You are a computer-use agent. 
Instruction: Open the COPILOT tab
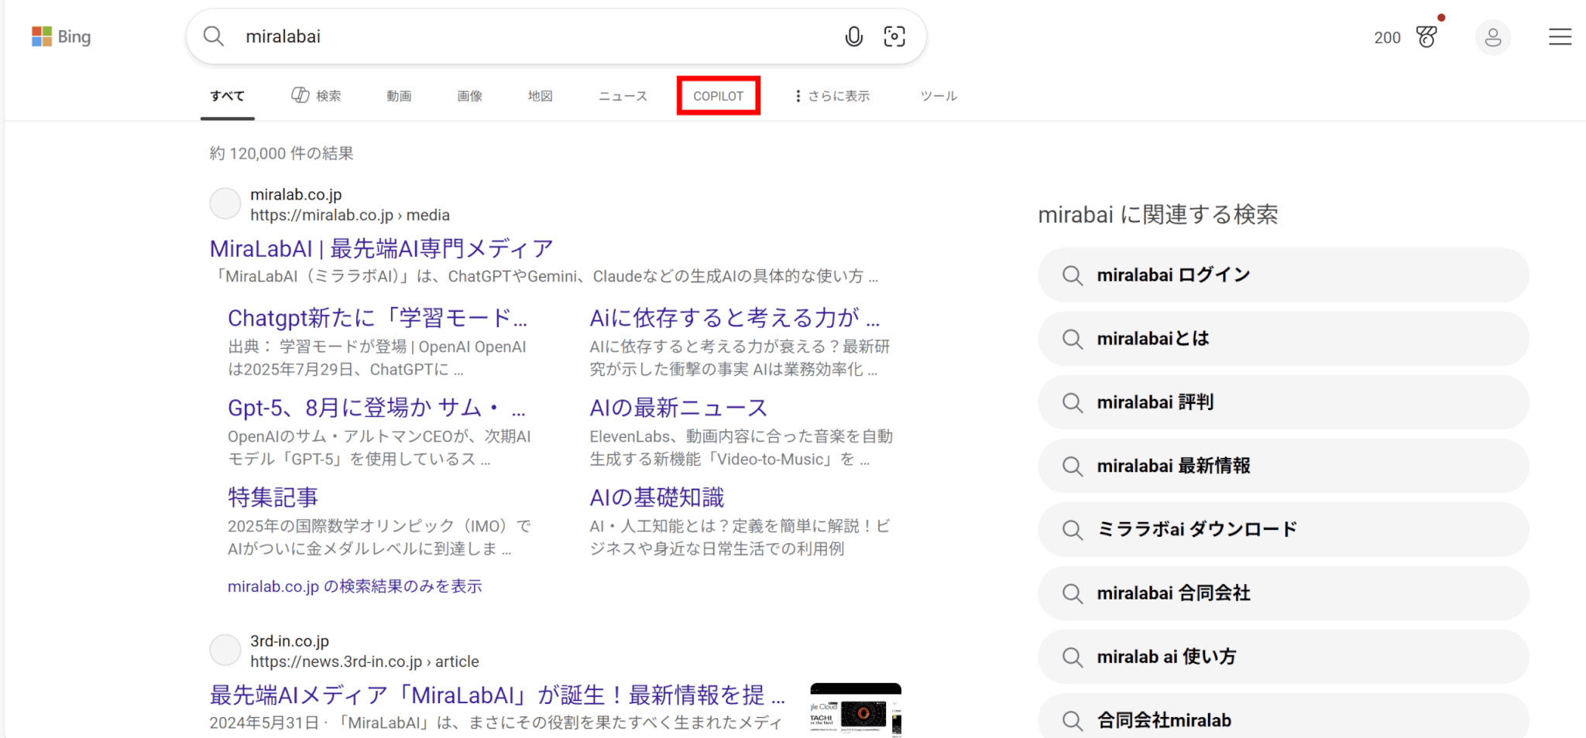(718, 96)
